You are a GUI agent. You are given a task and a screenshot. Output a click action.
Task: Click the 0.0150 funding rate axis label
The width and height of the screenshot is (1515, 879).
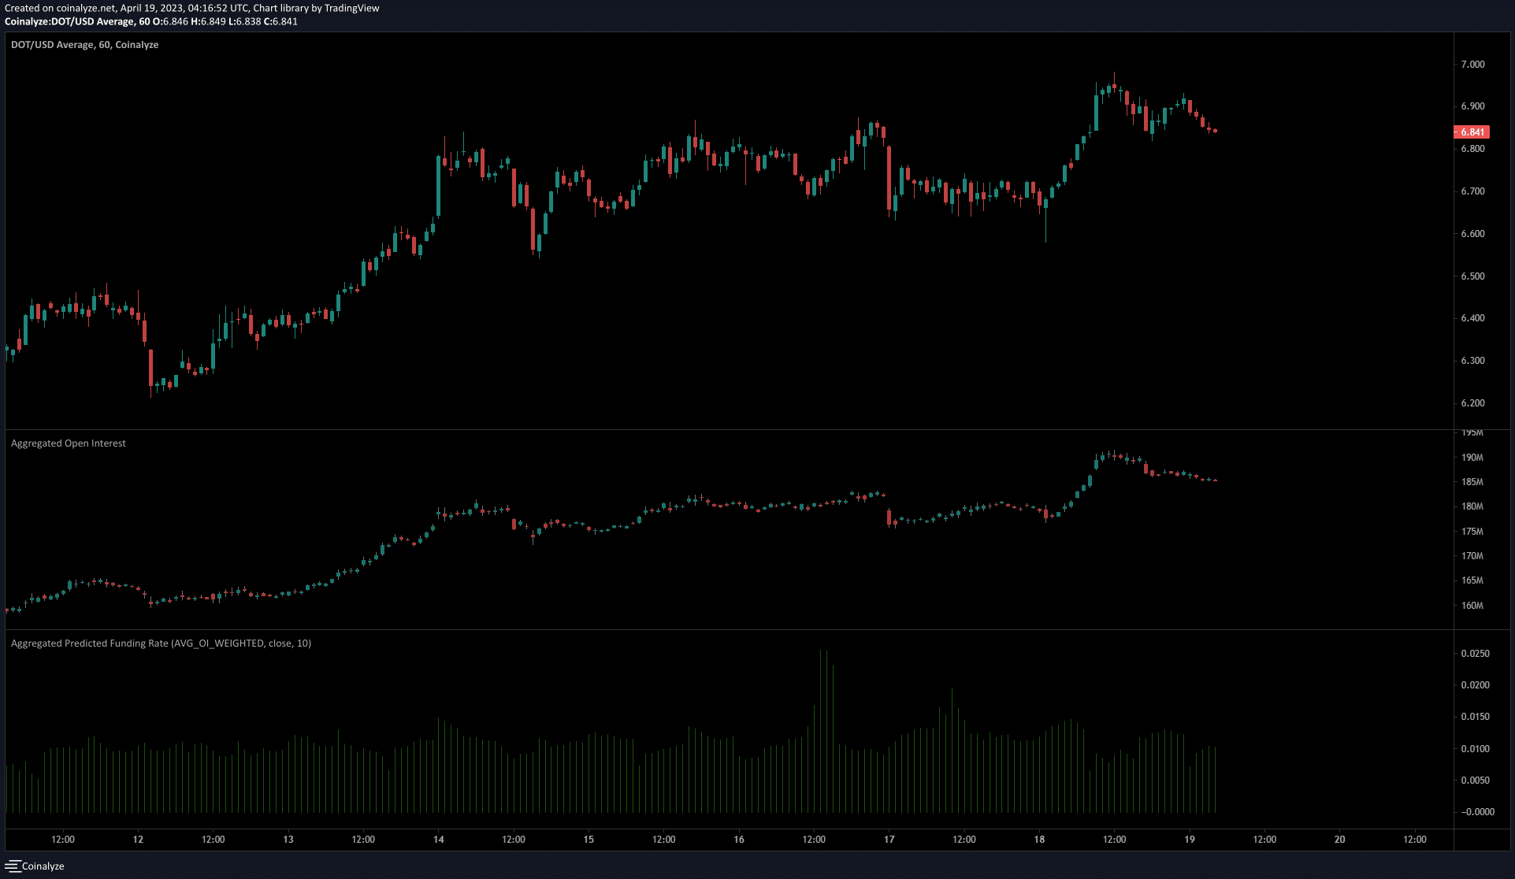pyautogui.click(x=1475, y=717)
